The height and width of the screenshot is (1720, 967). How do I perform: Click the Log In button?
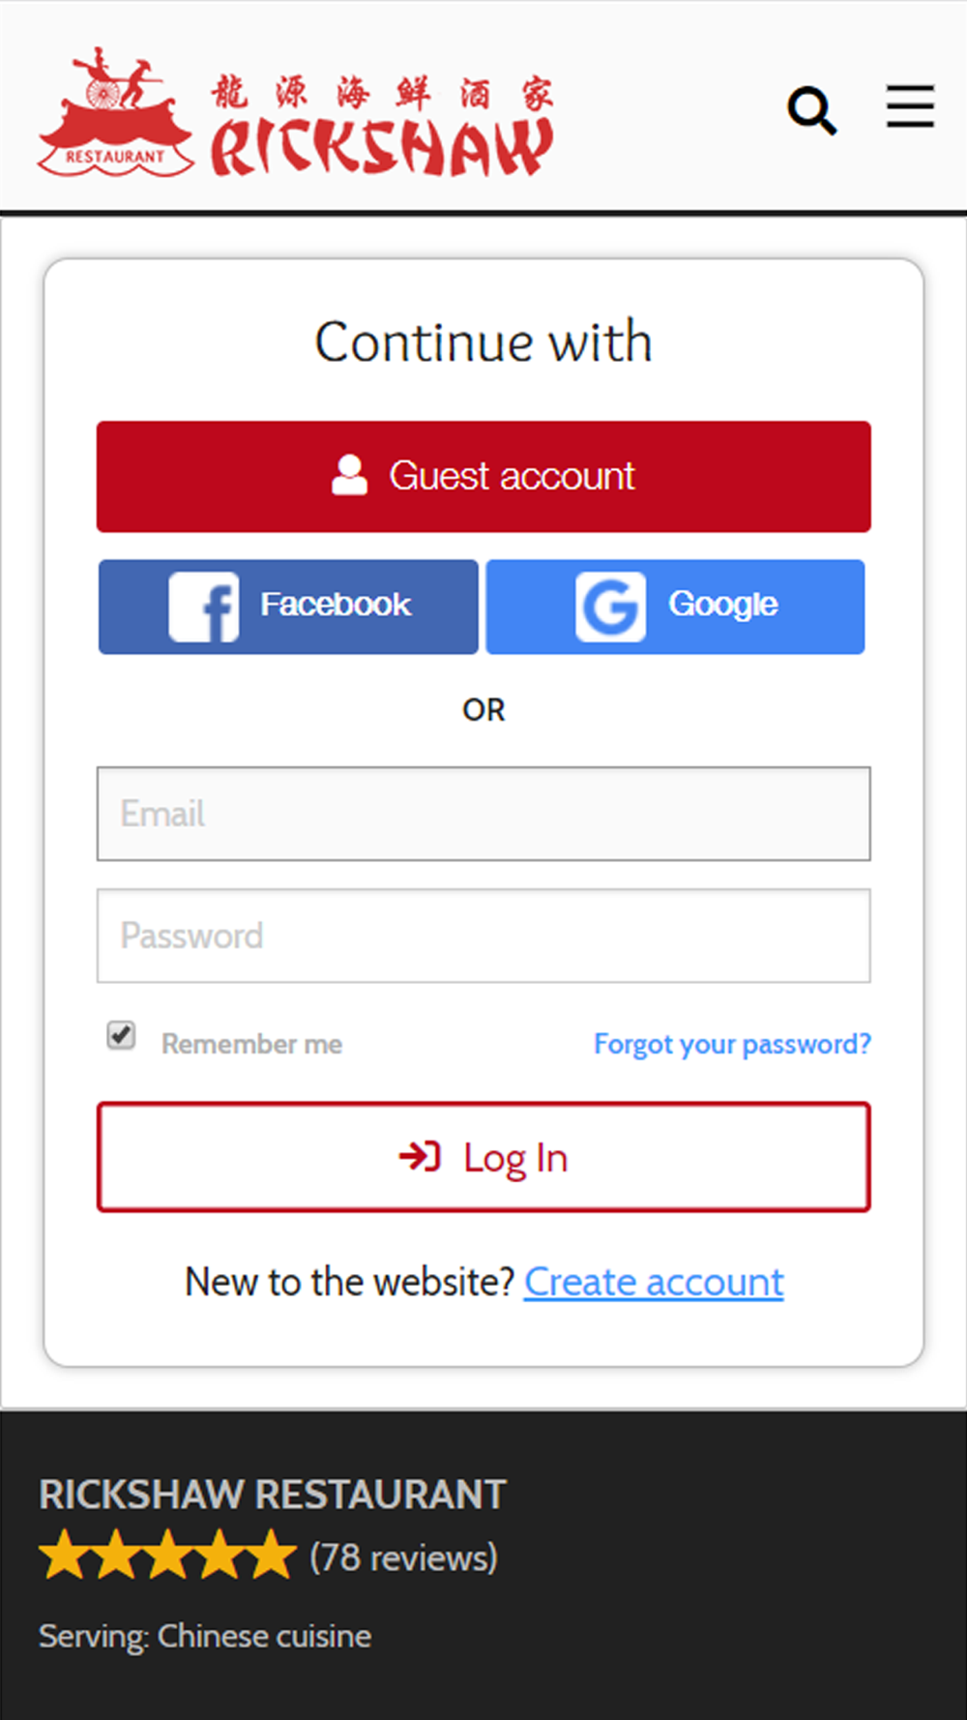(x=483, y=1157)
